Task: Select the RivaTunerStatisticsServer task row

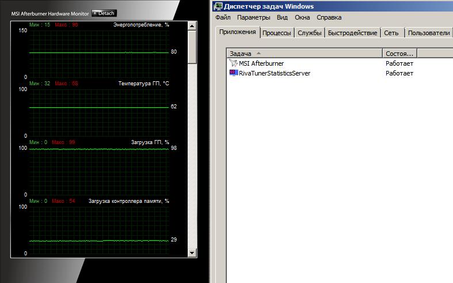Action: (340, 73)
